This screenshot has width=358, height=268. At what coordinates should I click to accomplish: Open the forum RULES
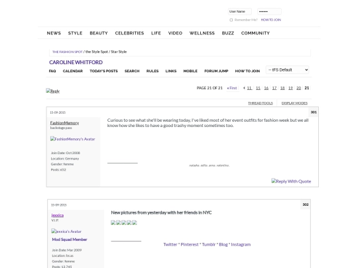pyautogui.click(x=152, y=71)
